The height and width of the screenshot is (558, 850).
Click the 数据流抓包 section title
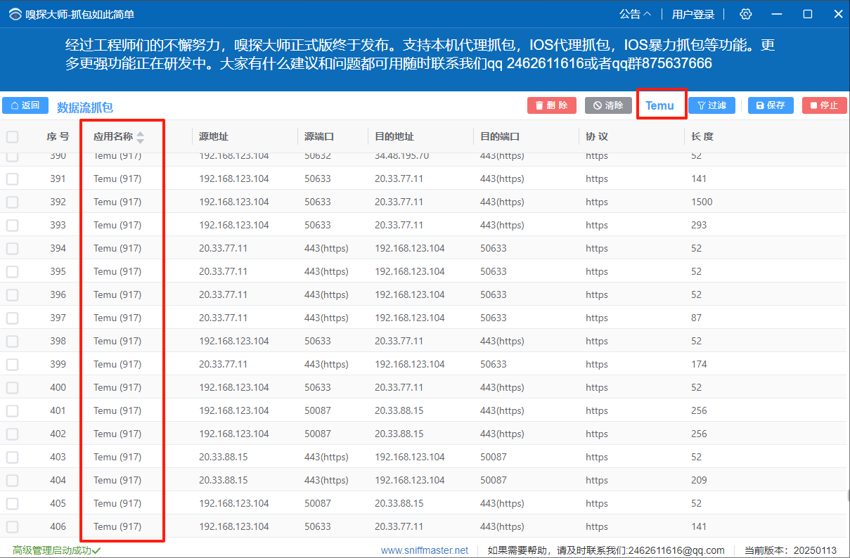[85, 108]
